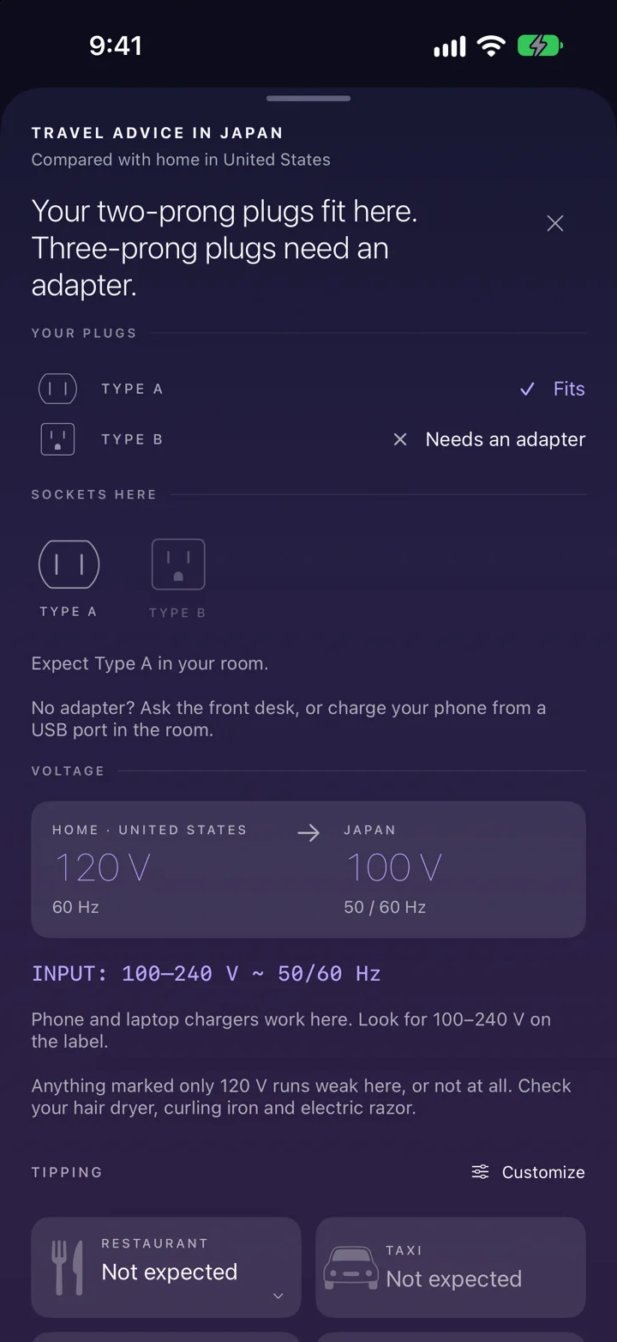Tap the fork and knife restaurant icon
This screenshot has height=1342, width=617.
(x=69, y=1266)
